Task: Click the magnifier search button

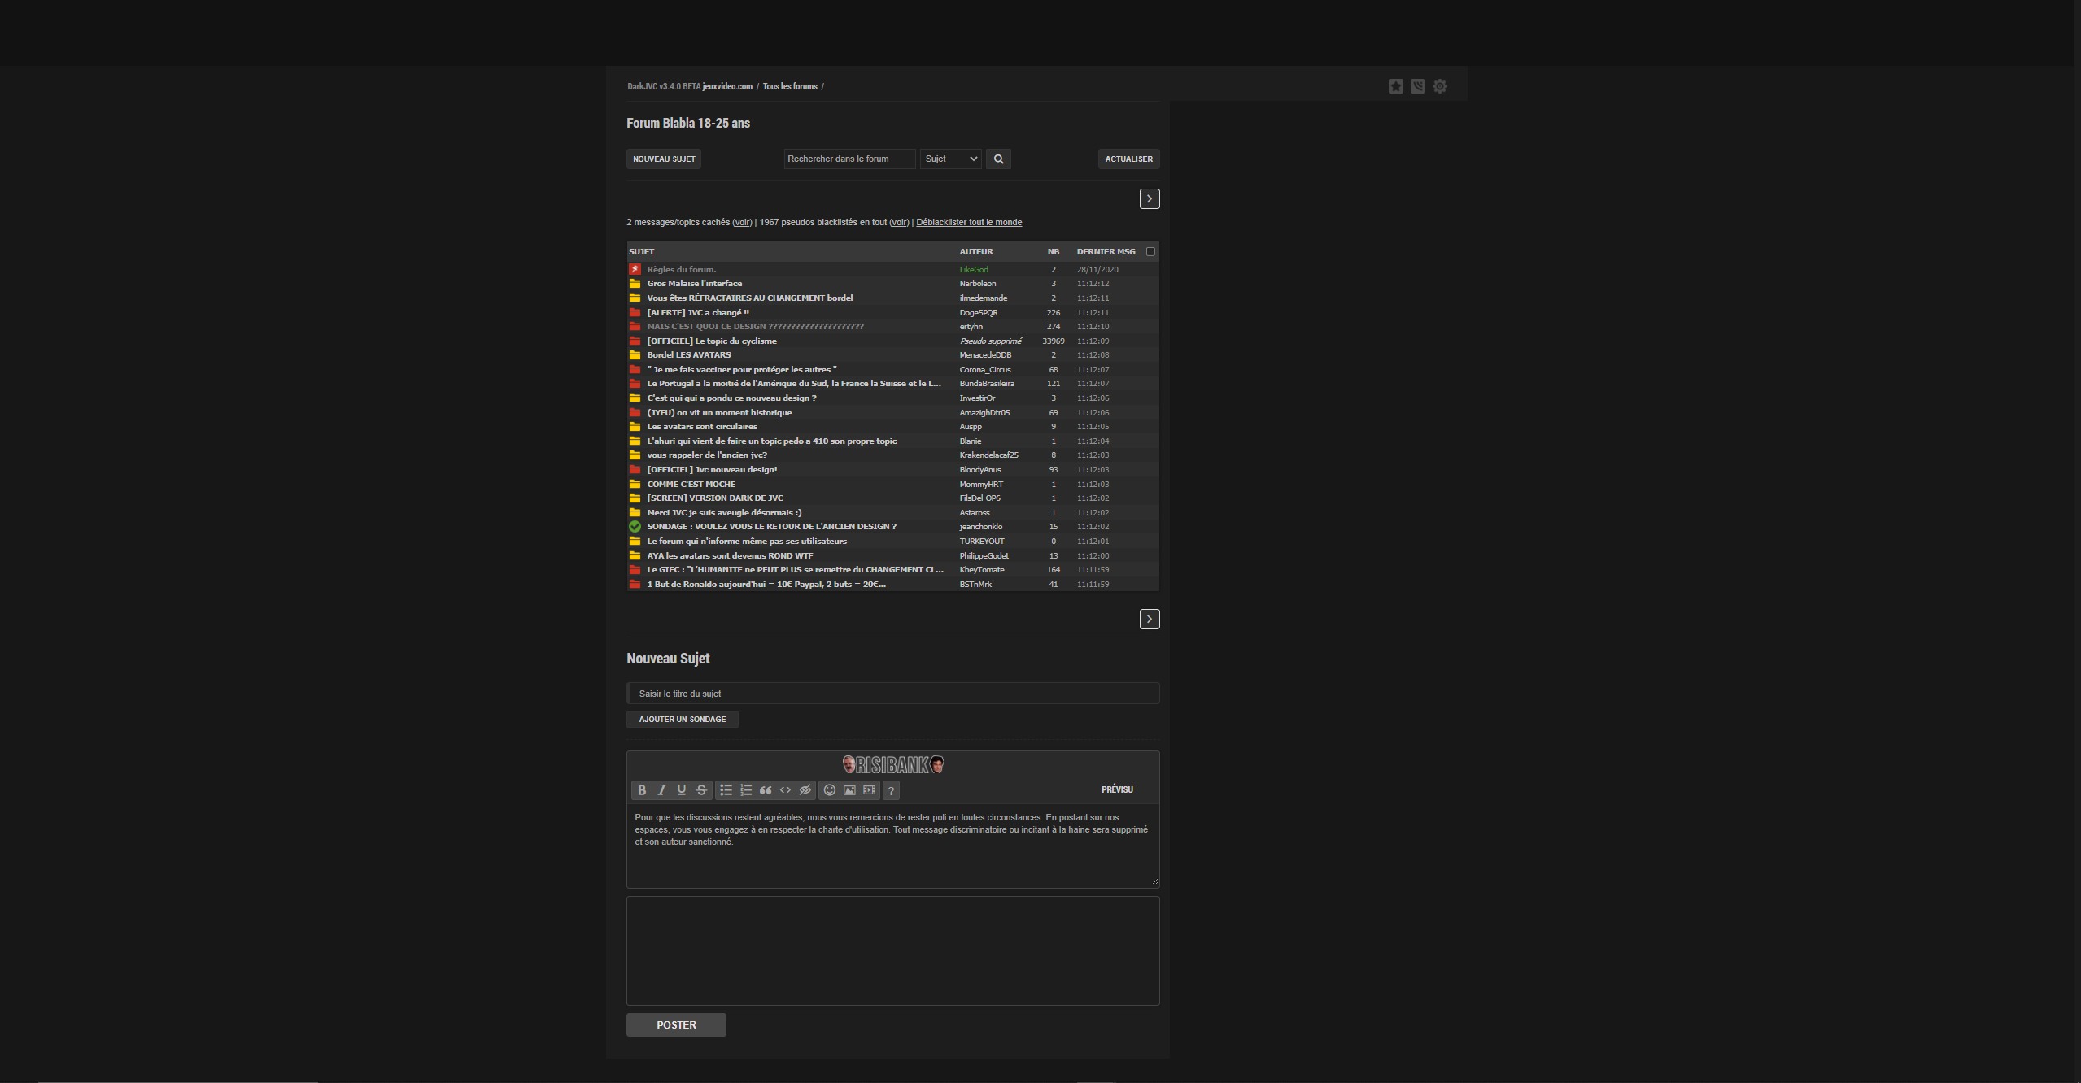Action: tap(998, 159)
